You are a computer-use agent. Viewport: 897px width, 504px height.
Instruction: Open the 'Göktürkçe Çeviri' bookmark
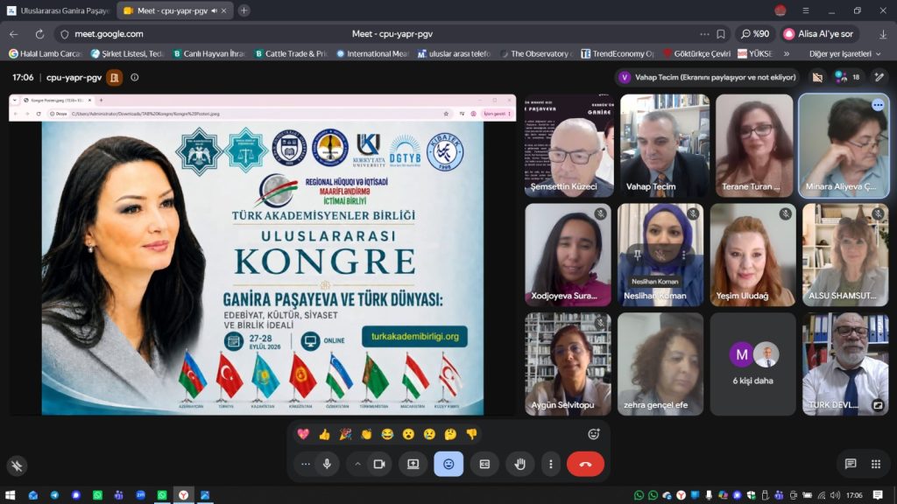(696, 53)
